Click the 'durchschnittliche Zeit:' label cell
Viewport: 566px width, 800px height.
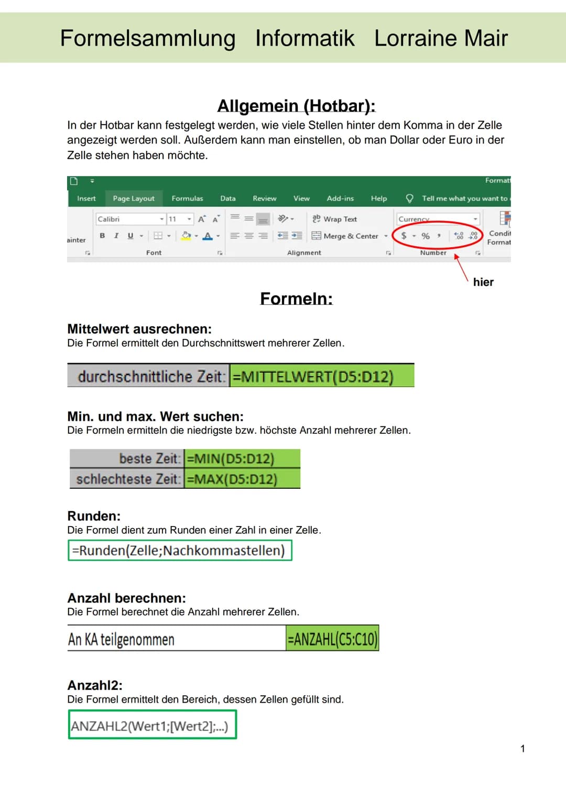click(148, 376)
